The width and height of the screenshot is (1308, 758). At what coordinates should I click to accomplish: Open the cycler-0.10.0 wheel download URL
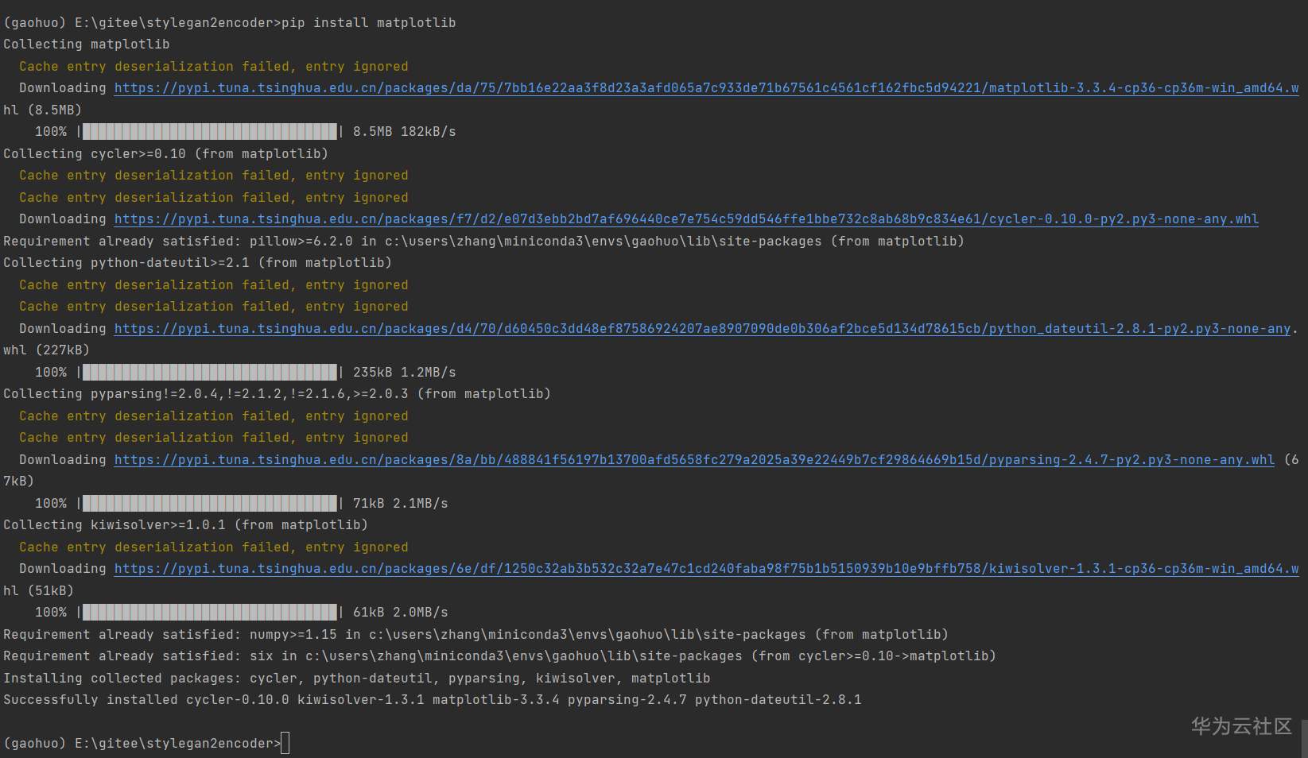[686, 219]
